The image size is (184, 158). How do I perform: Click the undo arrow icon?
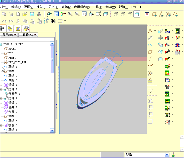pos(4,21)
